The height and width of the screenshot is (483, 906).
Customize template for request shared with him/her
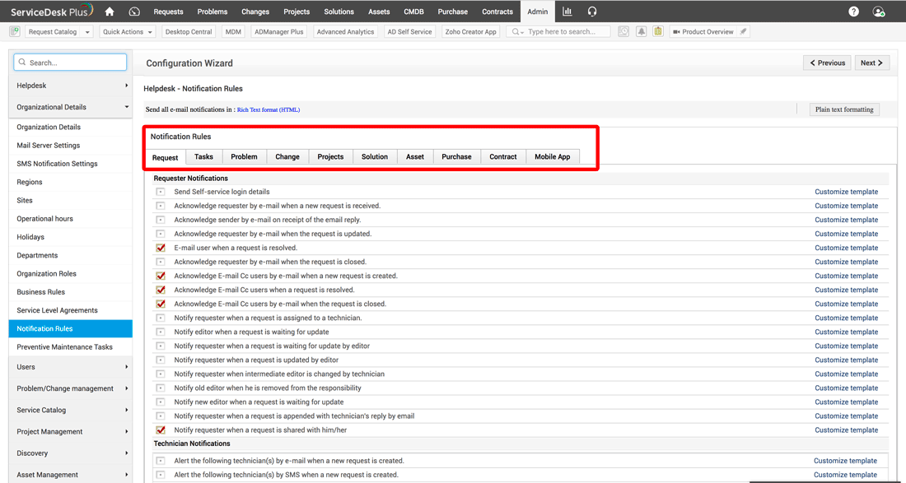click(x=847, y=430)
